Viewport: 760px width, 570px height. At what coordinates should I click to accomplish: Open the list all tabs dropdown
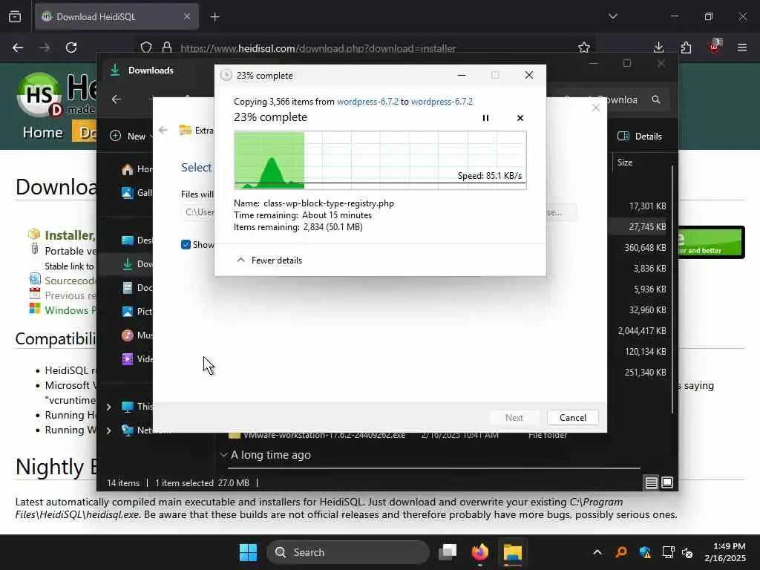[x=612, y=16]
